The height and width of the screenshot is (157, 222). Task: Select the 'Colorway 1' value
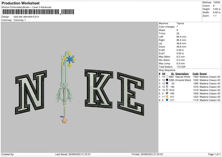coord(20,20)
